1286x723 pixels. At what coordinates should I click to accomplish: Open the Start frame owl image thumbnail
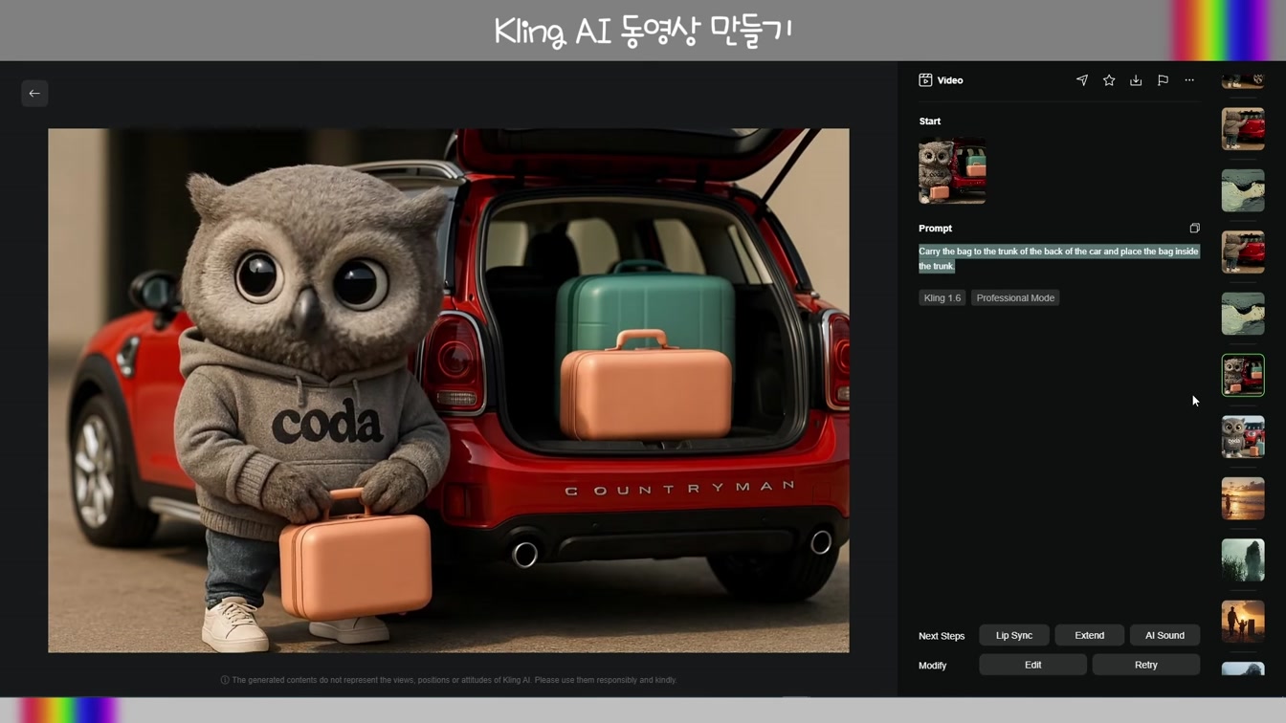click(952, 171)
